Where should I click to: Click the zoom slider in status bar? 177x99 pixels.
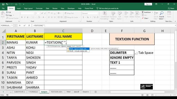[163, 95]
